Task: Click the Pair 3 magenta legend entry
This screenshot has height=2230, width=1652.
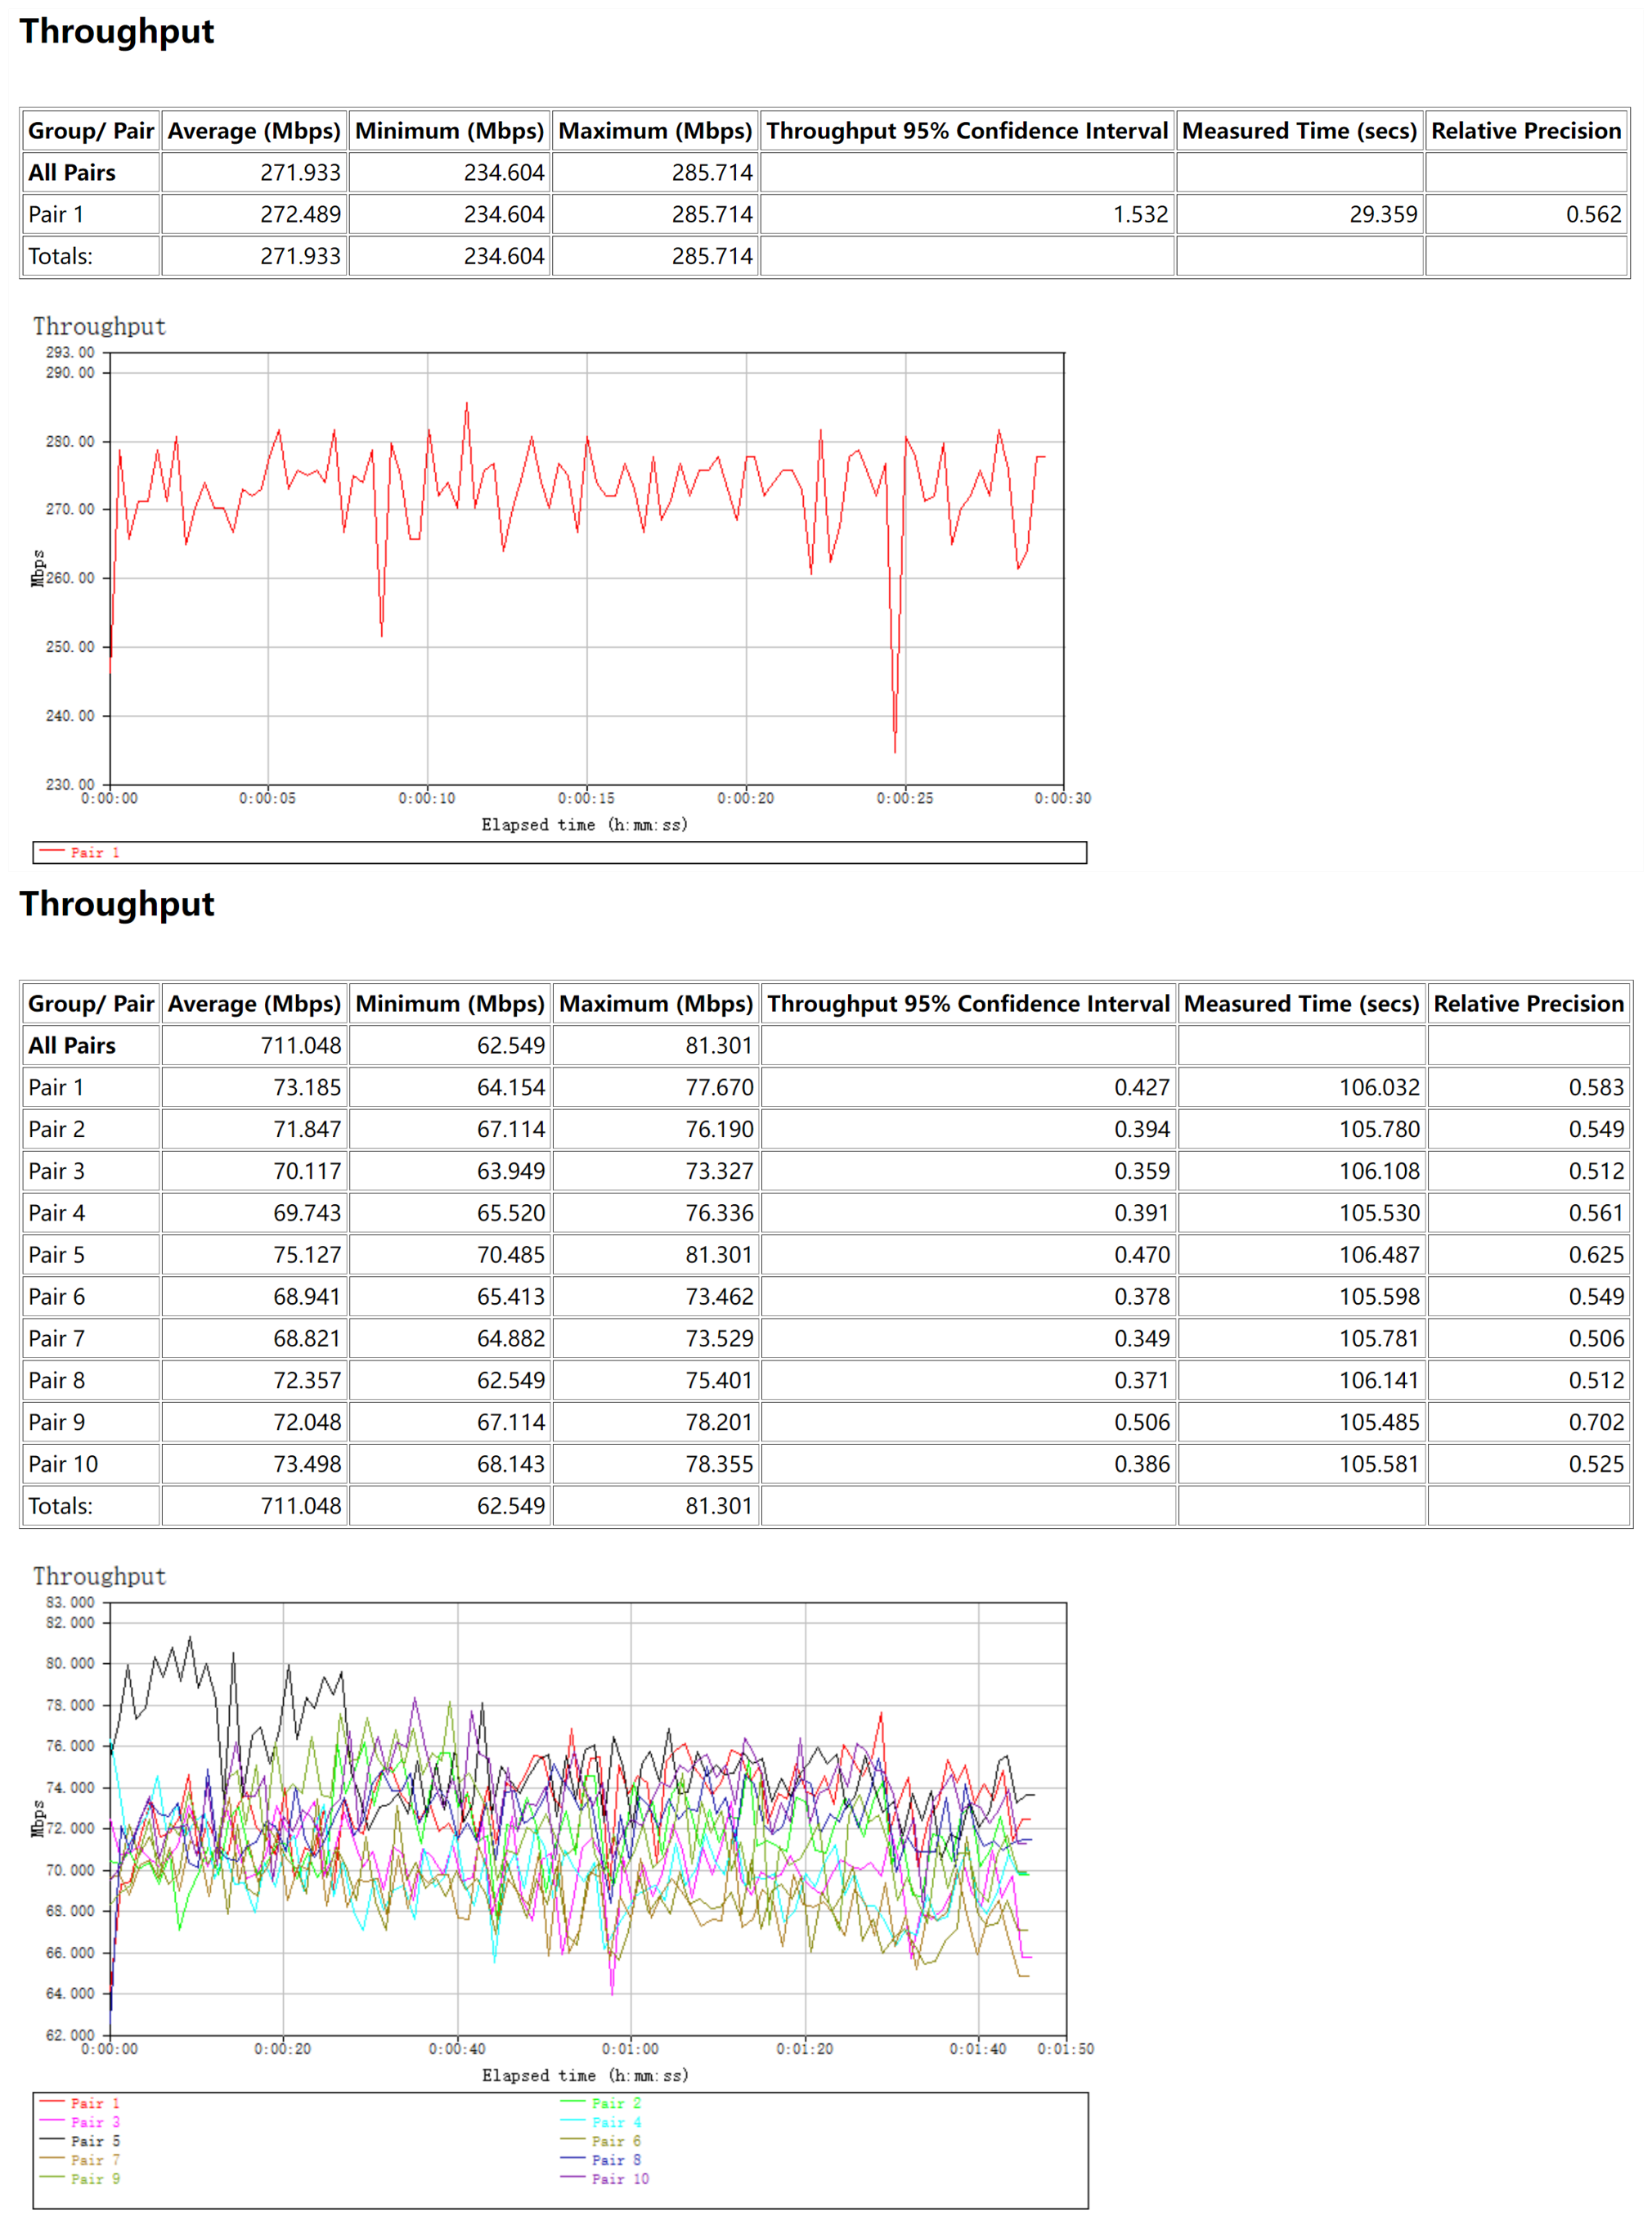Action: coord(94,2121)
